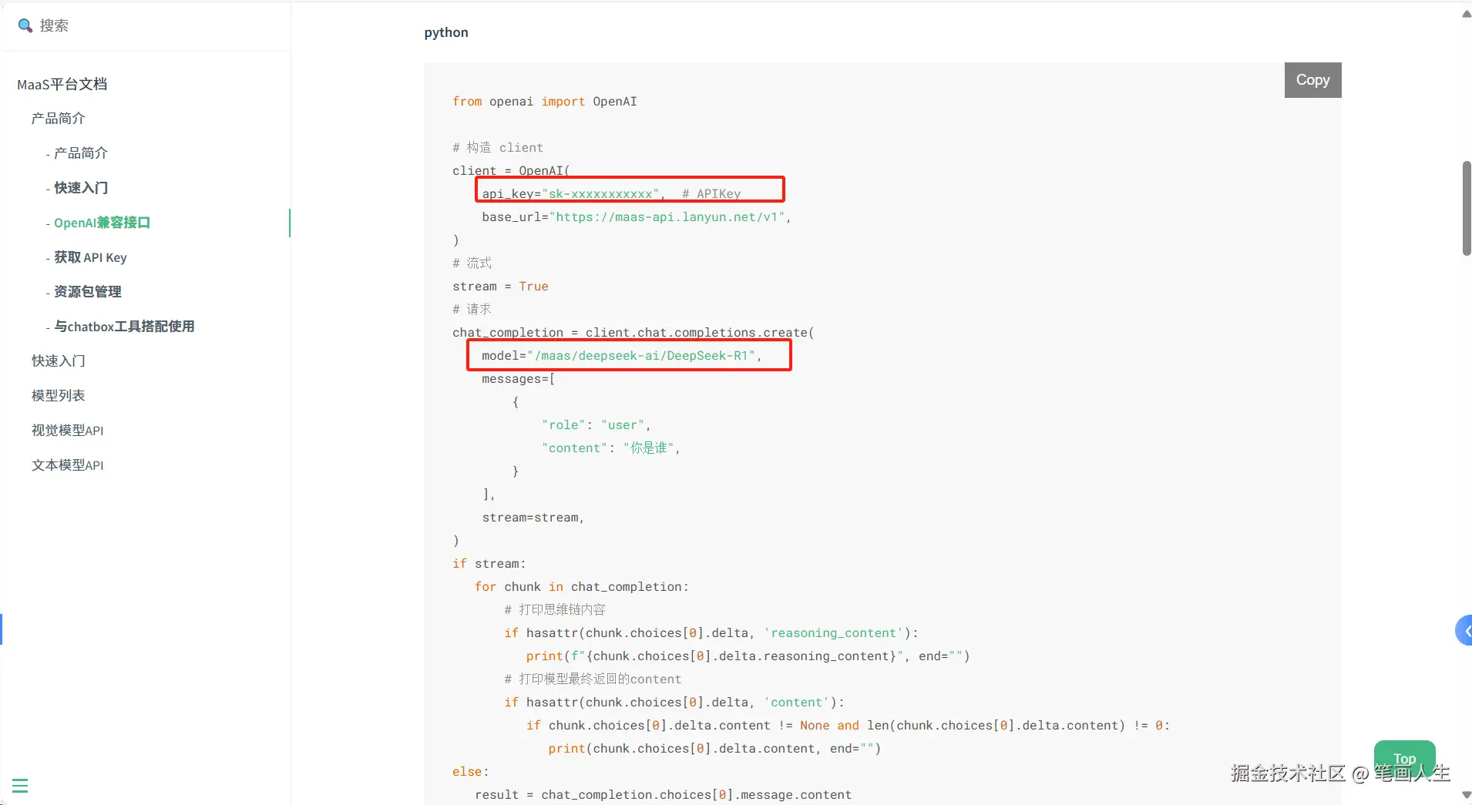Screen dimensions: 1472x805
Task: Click the scrollbar up arrow
Action: [1466, 13]
